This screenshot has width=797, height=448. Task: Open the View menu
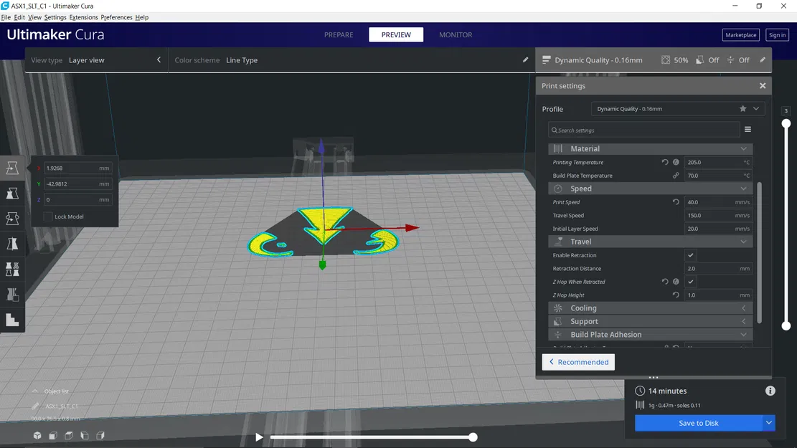(34, 17)
